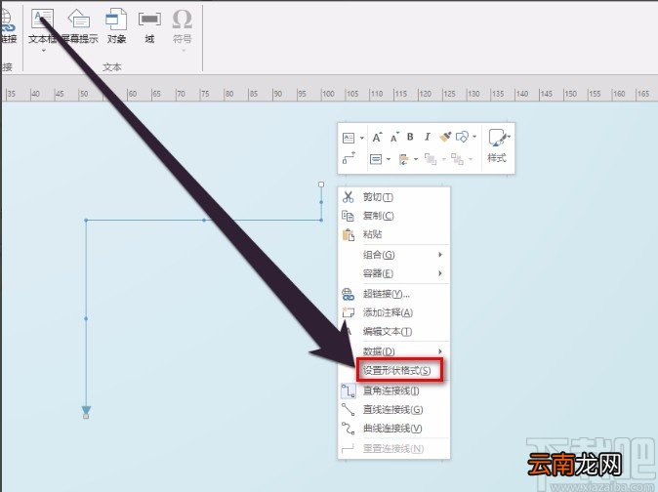Open 超链接(Y)... hyperlink dialog
The image size is (658, 492).
tap(394, 294)
